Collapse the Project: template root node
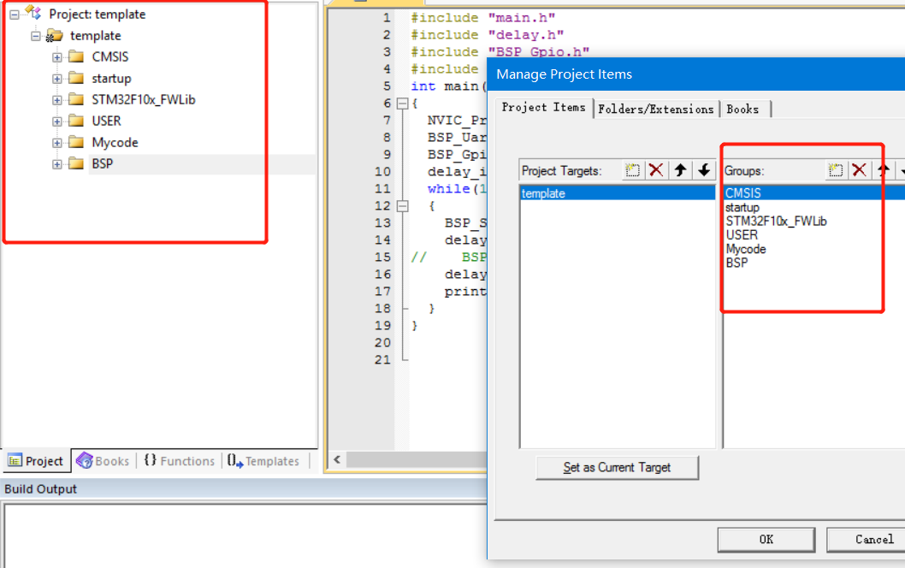 pos(15,14)
